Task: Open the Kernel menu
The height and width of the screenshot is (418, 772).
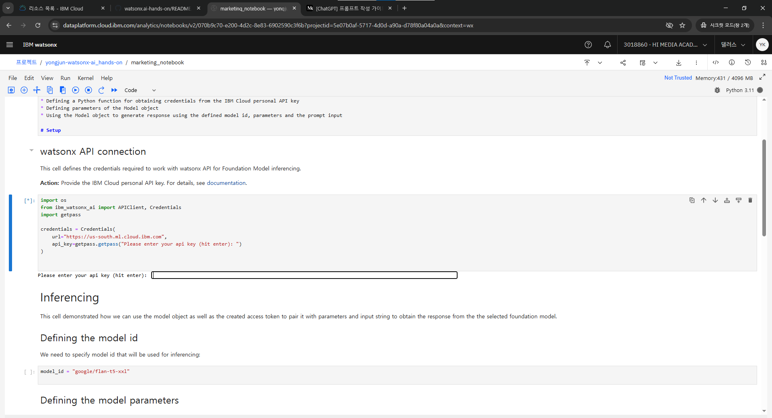Action: (x=86, y=78)
